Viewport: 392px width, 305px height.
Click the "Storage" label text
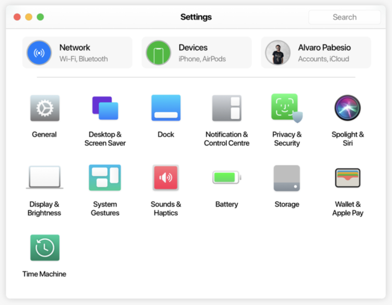tap(287, 204)
